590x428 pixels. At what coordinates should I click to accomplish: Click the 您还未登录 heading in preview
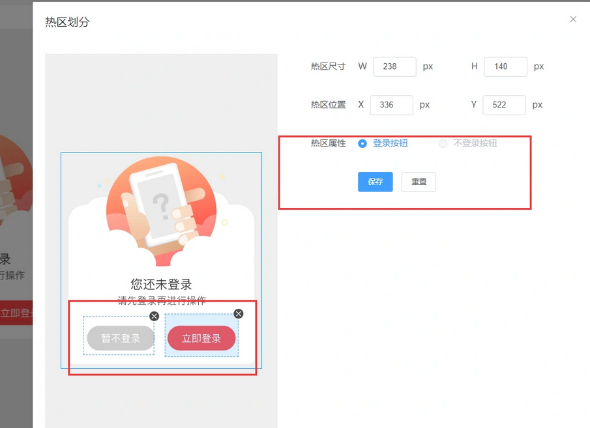(161, 284)
